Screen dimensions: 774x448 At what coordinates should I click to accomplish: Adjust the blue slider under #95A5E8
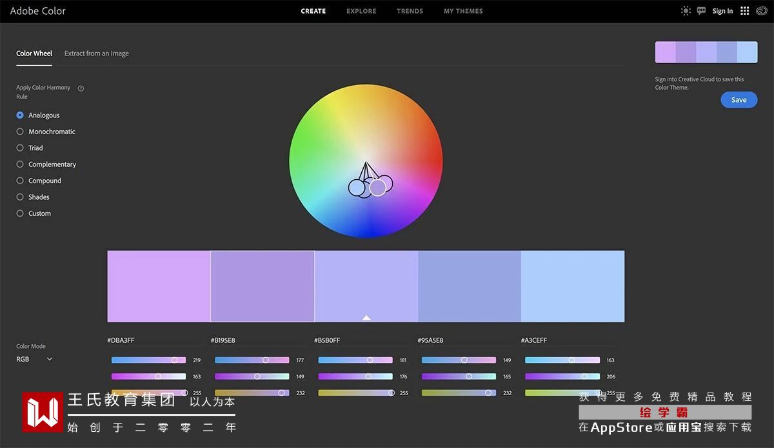[x=459, y=393]
